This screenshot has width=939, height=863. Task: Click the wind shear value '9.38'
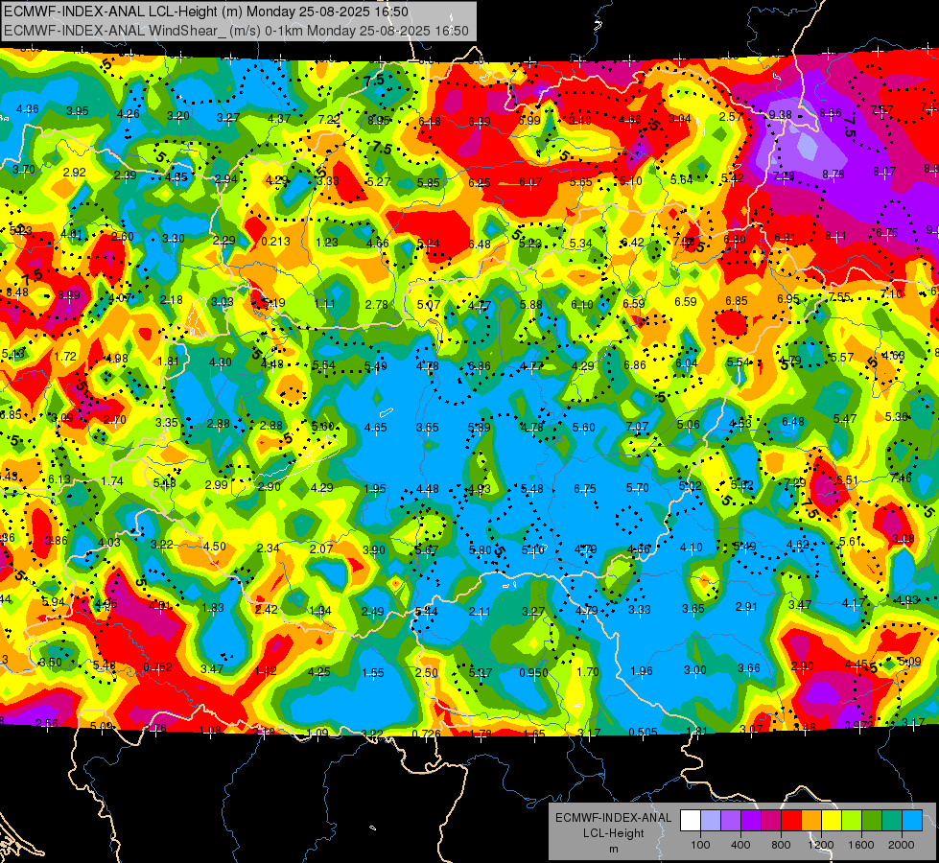(781, 114)
